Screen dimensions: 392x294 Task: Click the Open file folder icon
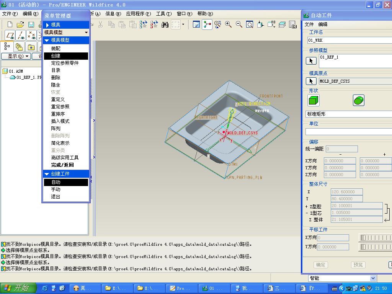click(20, 24)
